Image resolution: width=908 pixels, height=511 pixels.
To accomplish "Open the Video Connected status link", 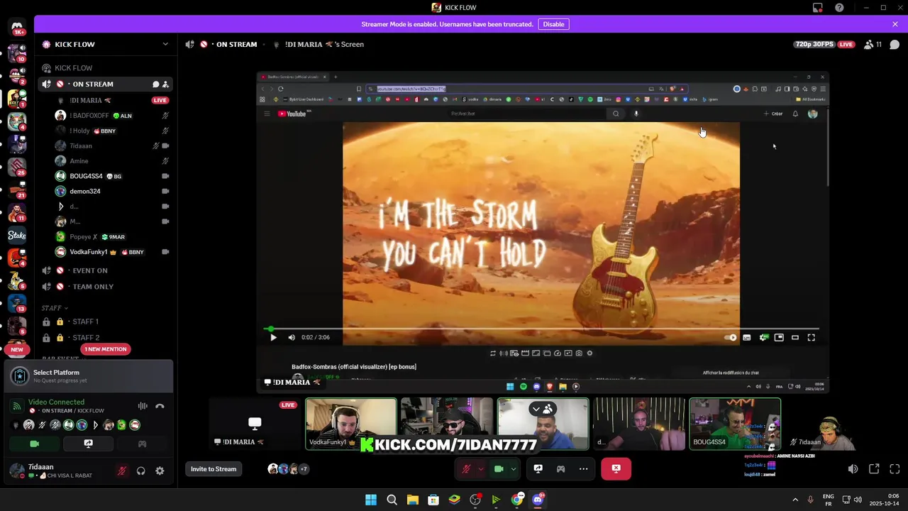I will 56,402.
